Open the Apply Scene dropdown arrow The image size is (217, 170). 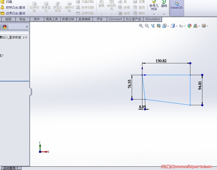[199, 26]
